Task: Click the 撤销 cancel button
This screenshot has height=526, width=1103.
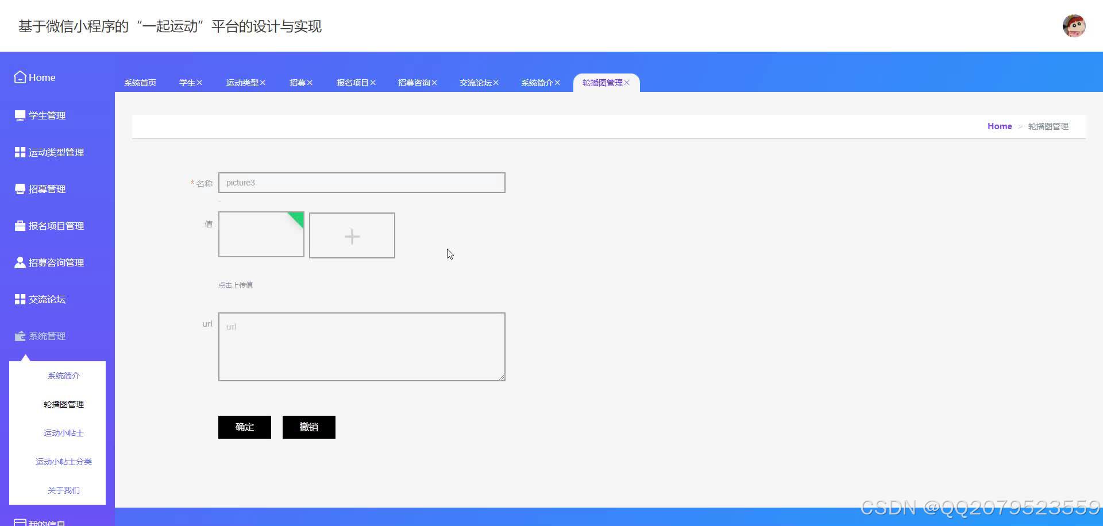Action: click(x=309, y=427)
